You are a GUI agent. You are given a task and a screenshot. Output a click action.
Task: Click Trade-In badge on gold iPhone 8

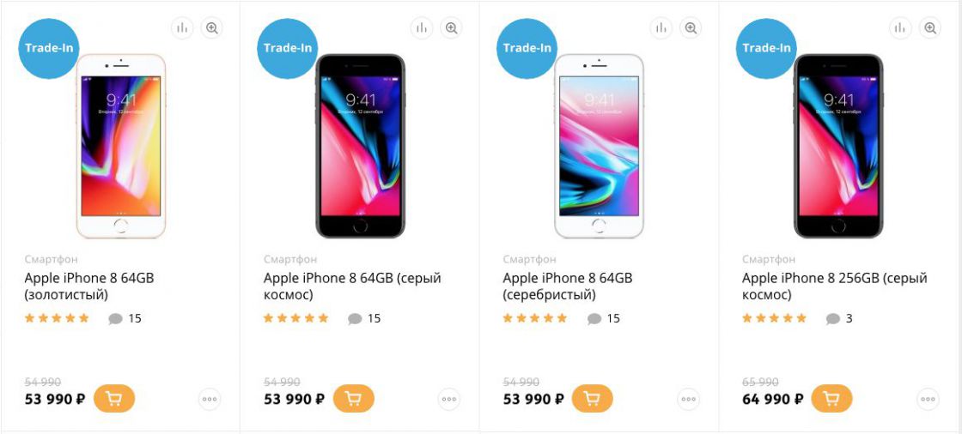pos(48,48)
